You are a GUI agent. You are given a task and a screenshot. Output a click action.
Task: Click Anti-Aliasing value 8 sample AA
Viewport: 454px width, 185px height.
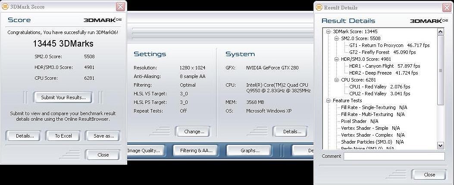[x=192, y=76]
